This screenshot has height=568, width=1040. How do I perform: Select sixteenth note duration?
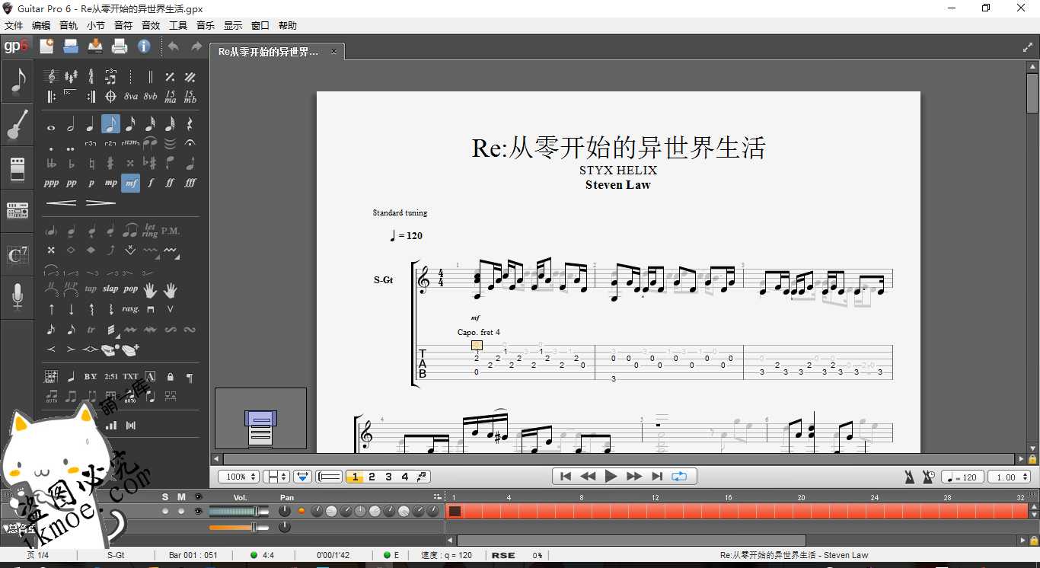[x=131, y=125]
